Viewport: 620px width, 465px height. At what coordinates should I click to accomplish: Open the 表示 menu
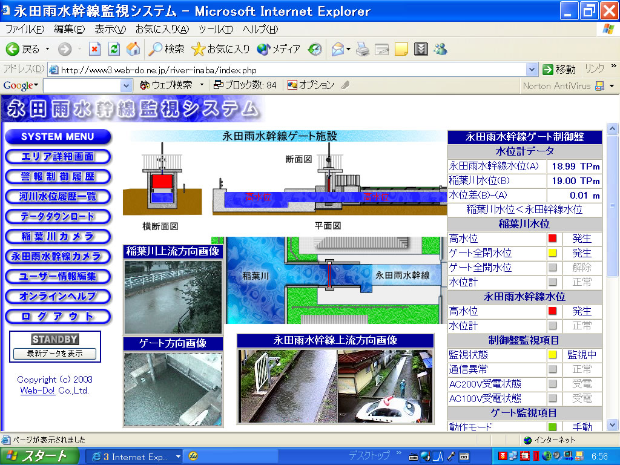[110, 29]
